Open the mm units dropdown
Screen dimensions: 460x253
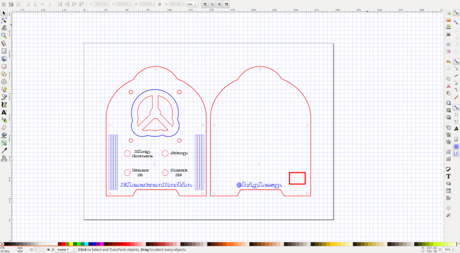point(191,4)
